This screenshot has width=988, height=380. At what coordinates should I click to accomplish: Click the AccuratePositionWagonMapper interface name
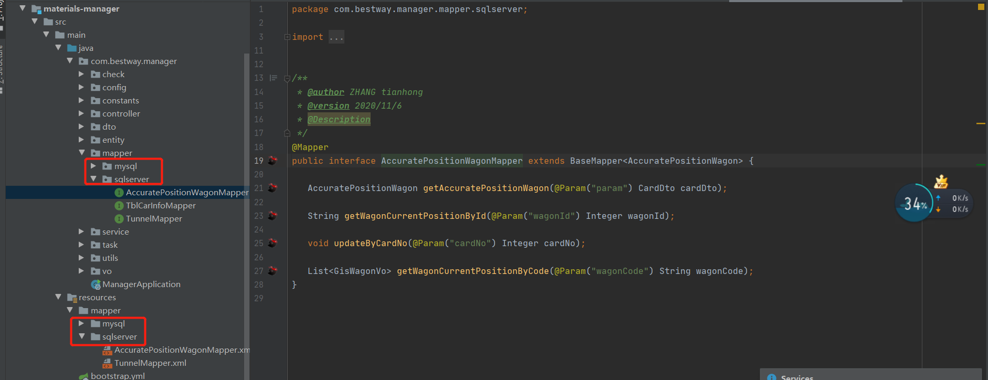point(452,161)
